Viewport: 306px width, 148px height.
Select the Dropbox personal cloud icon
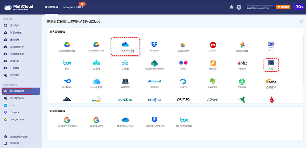(154, 45)
